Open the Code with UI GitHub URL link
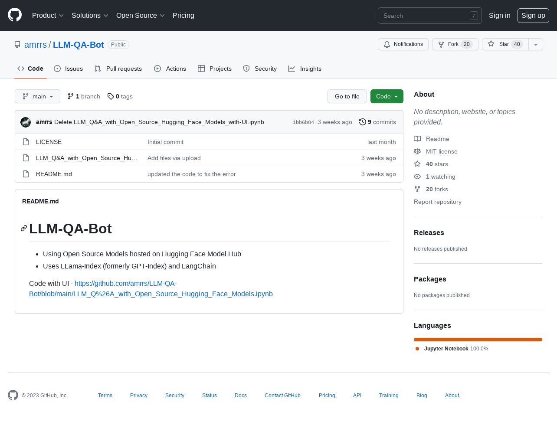Viewport: 557px width, 422px height. tap(151, 288)
